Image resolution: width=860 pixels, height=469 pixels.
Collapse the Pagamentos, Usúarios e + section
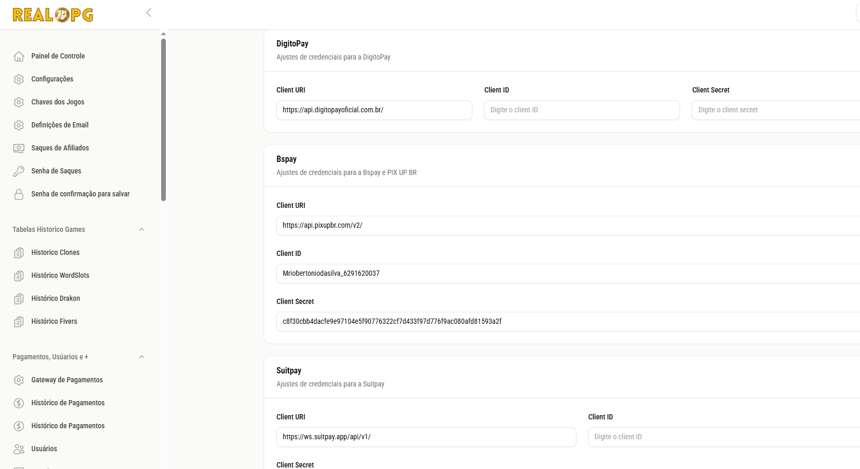(142, 357)
